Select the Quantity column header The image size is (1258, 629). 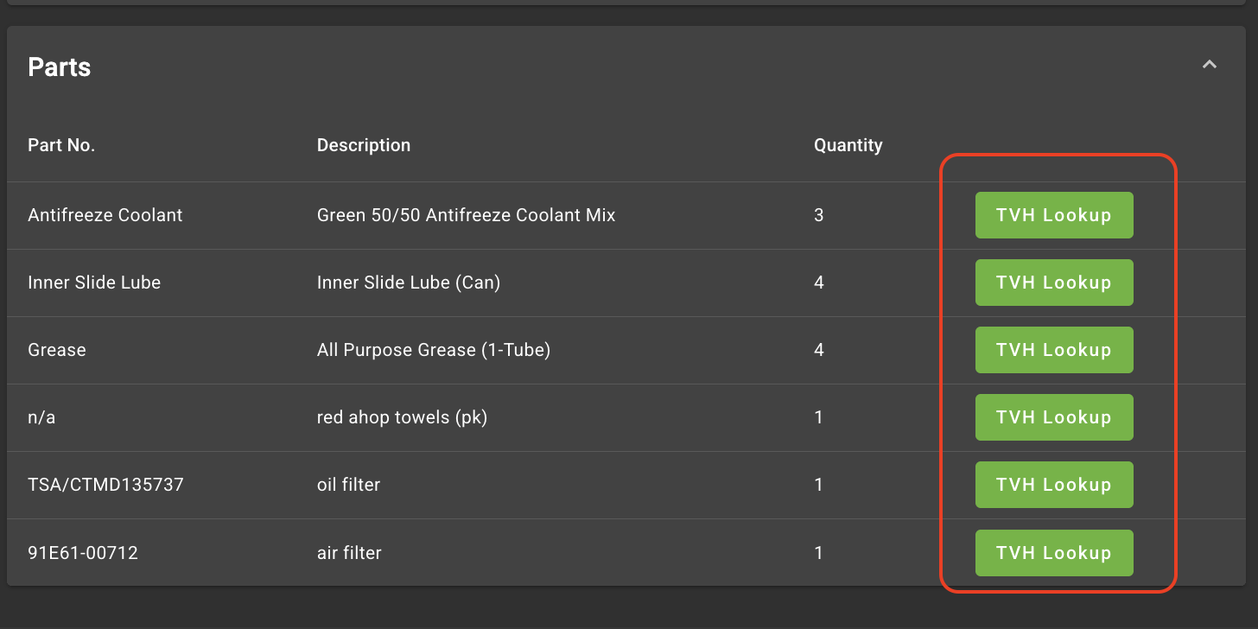(848, 144)
